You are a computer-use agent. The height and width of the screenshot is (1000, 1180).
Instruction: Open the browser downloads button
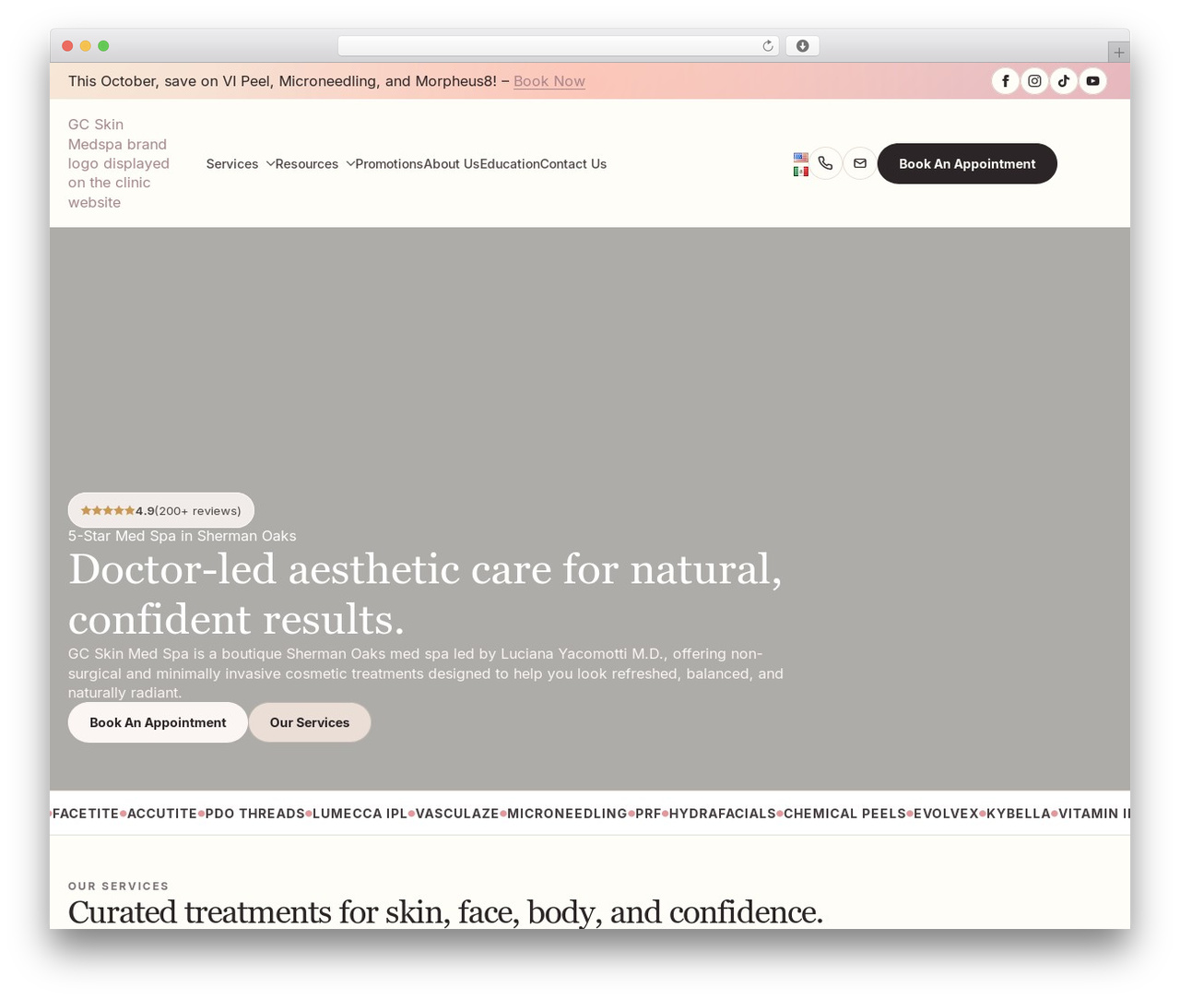(802, 46)
